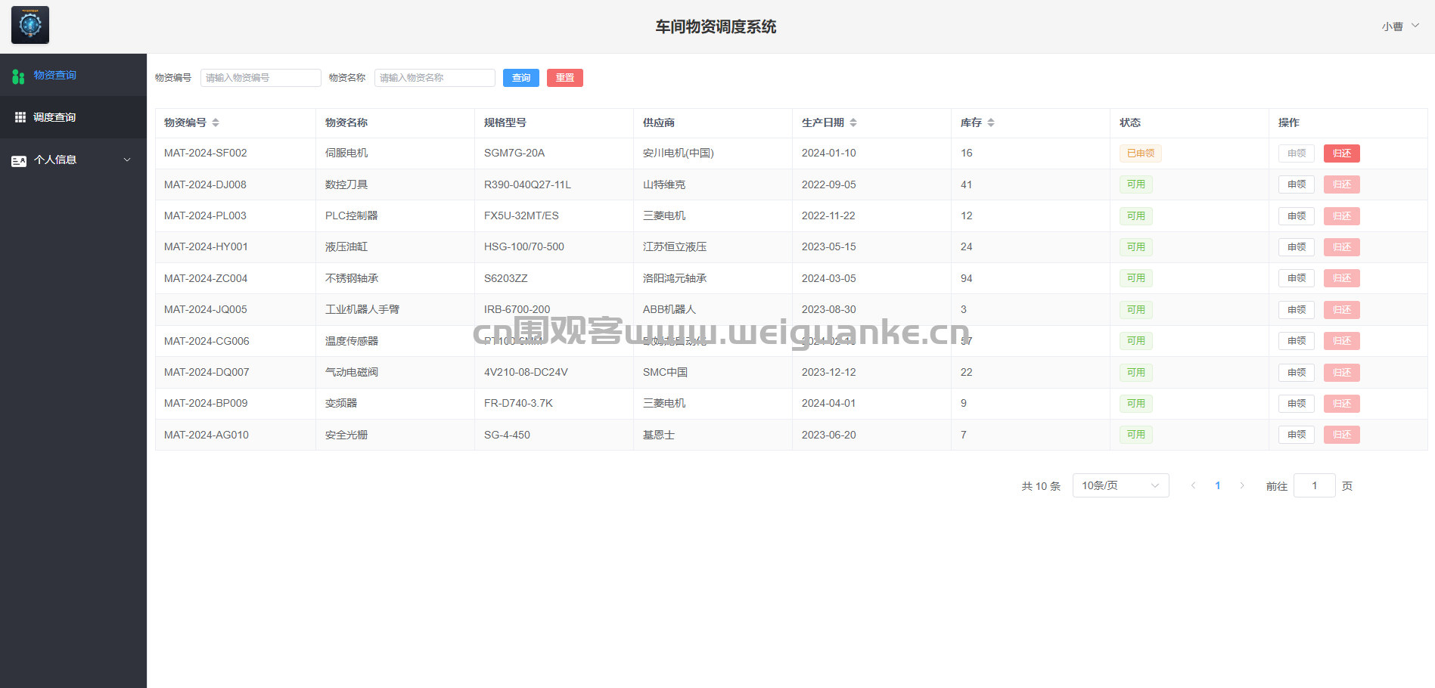Sort by 库存 column arrows
The width and height of the screenshot is (1435, 688).
tap(991, 122)
